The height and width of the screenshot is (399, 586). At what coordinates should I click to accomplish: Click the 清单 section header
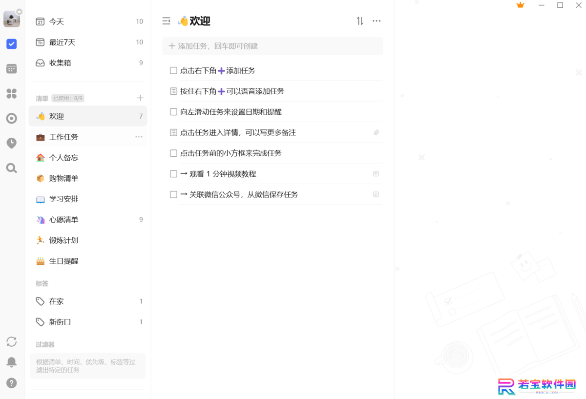[42, 98]
